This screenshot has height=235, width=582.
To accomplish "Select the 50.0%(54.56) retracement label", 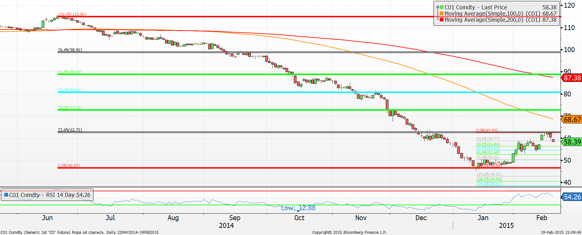I will (x=488, y=148).
